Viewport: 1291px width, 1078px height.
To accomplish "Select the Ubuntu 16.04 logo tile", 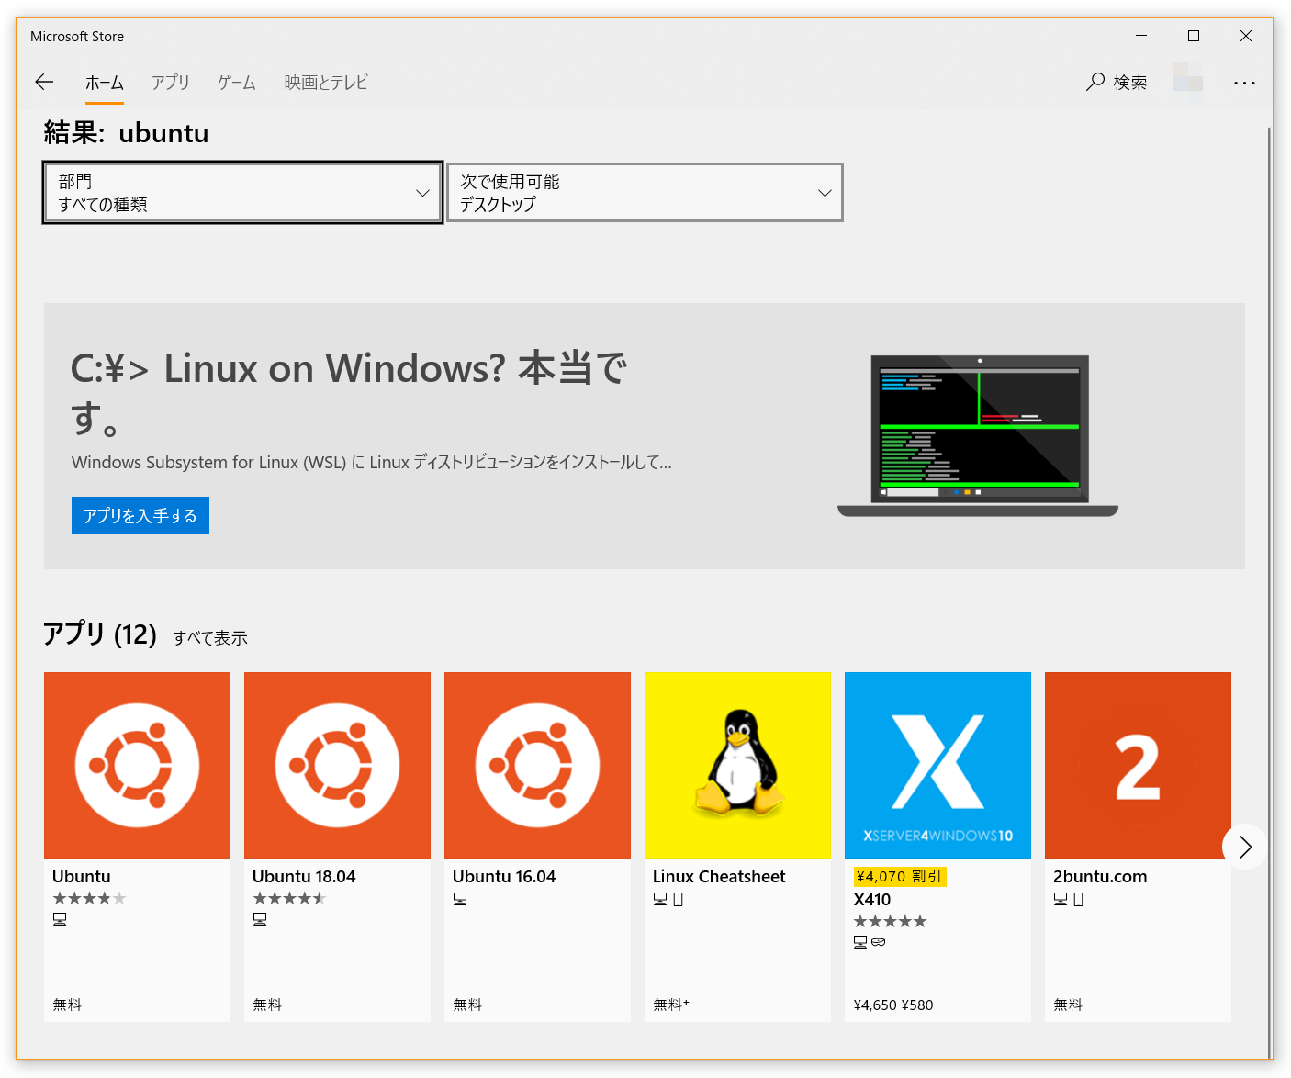I will click(537, 765).
